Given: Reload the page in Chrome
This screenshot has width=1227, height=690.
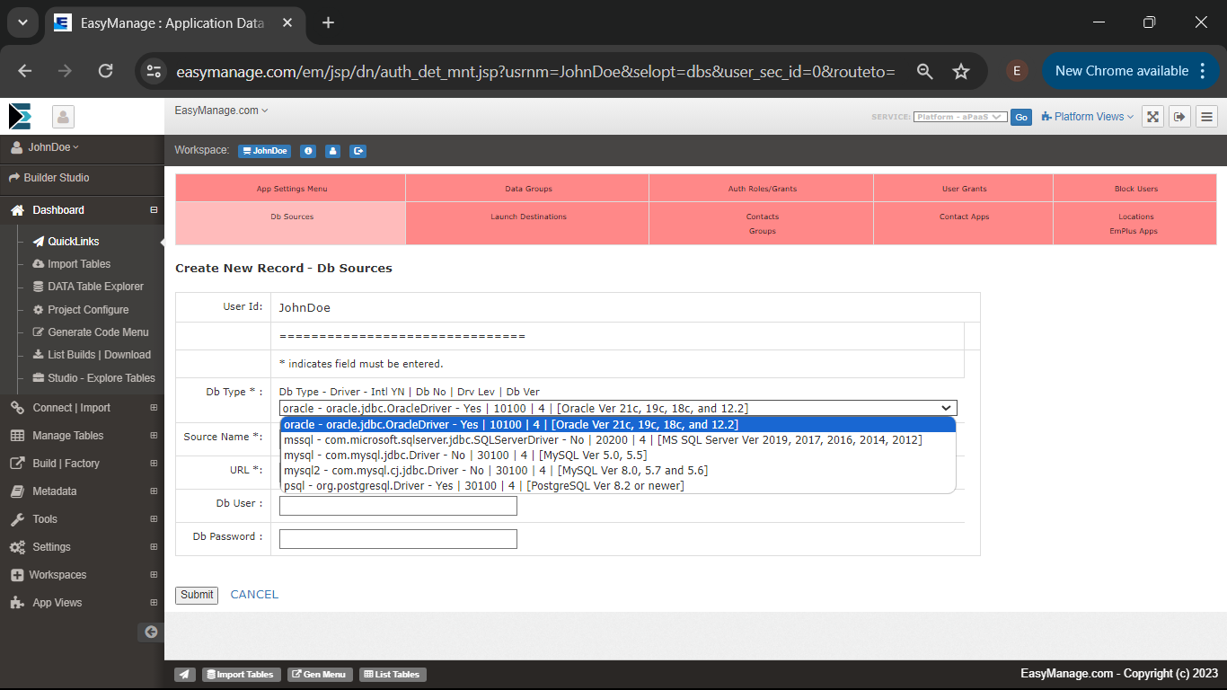Looking at the screenshot, I should click(x=105, y=71).
